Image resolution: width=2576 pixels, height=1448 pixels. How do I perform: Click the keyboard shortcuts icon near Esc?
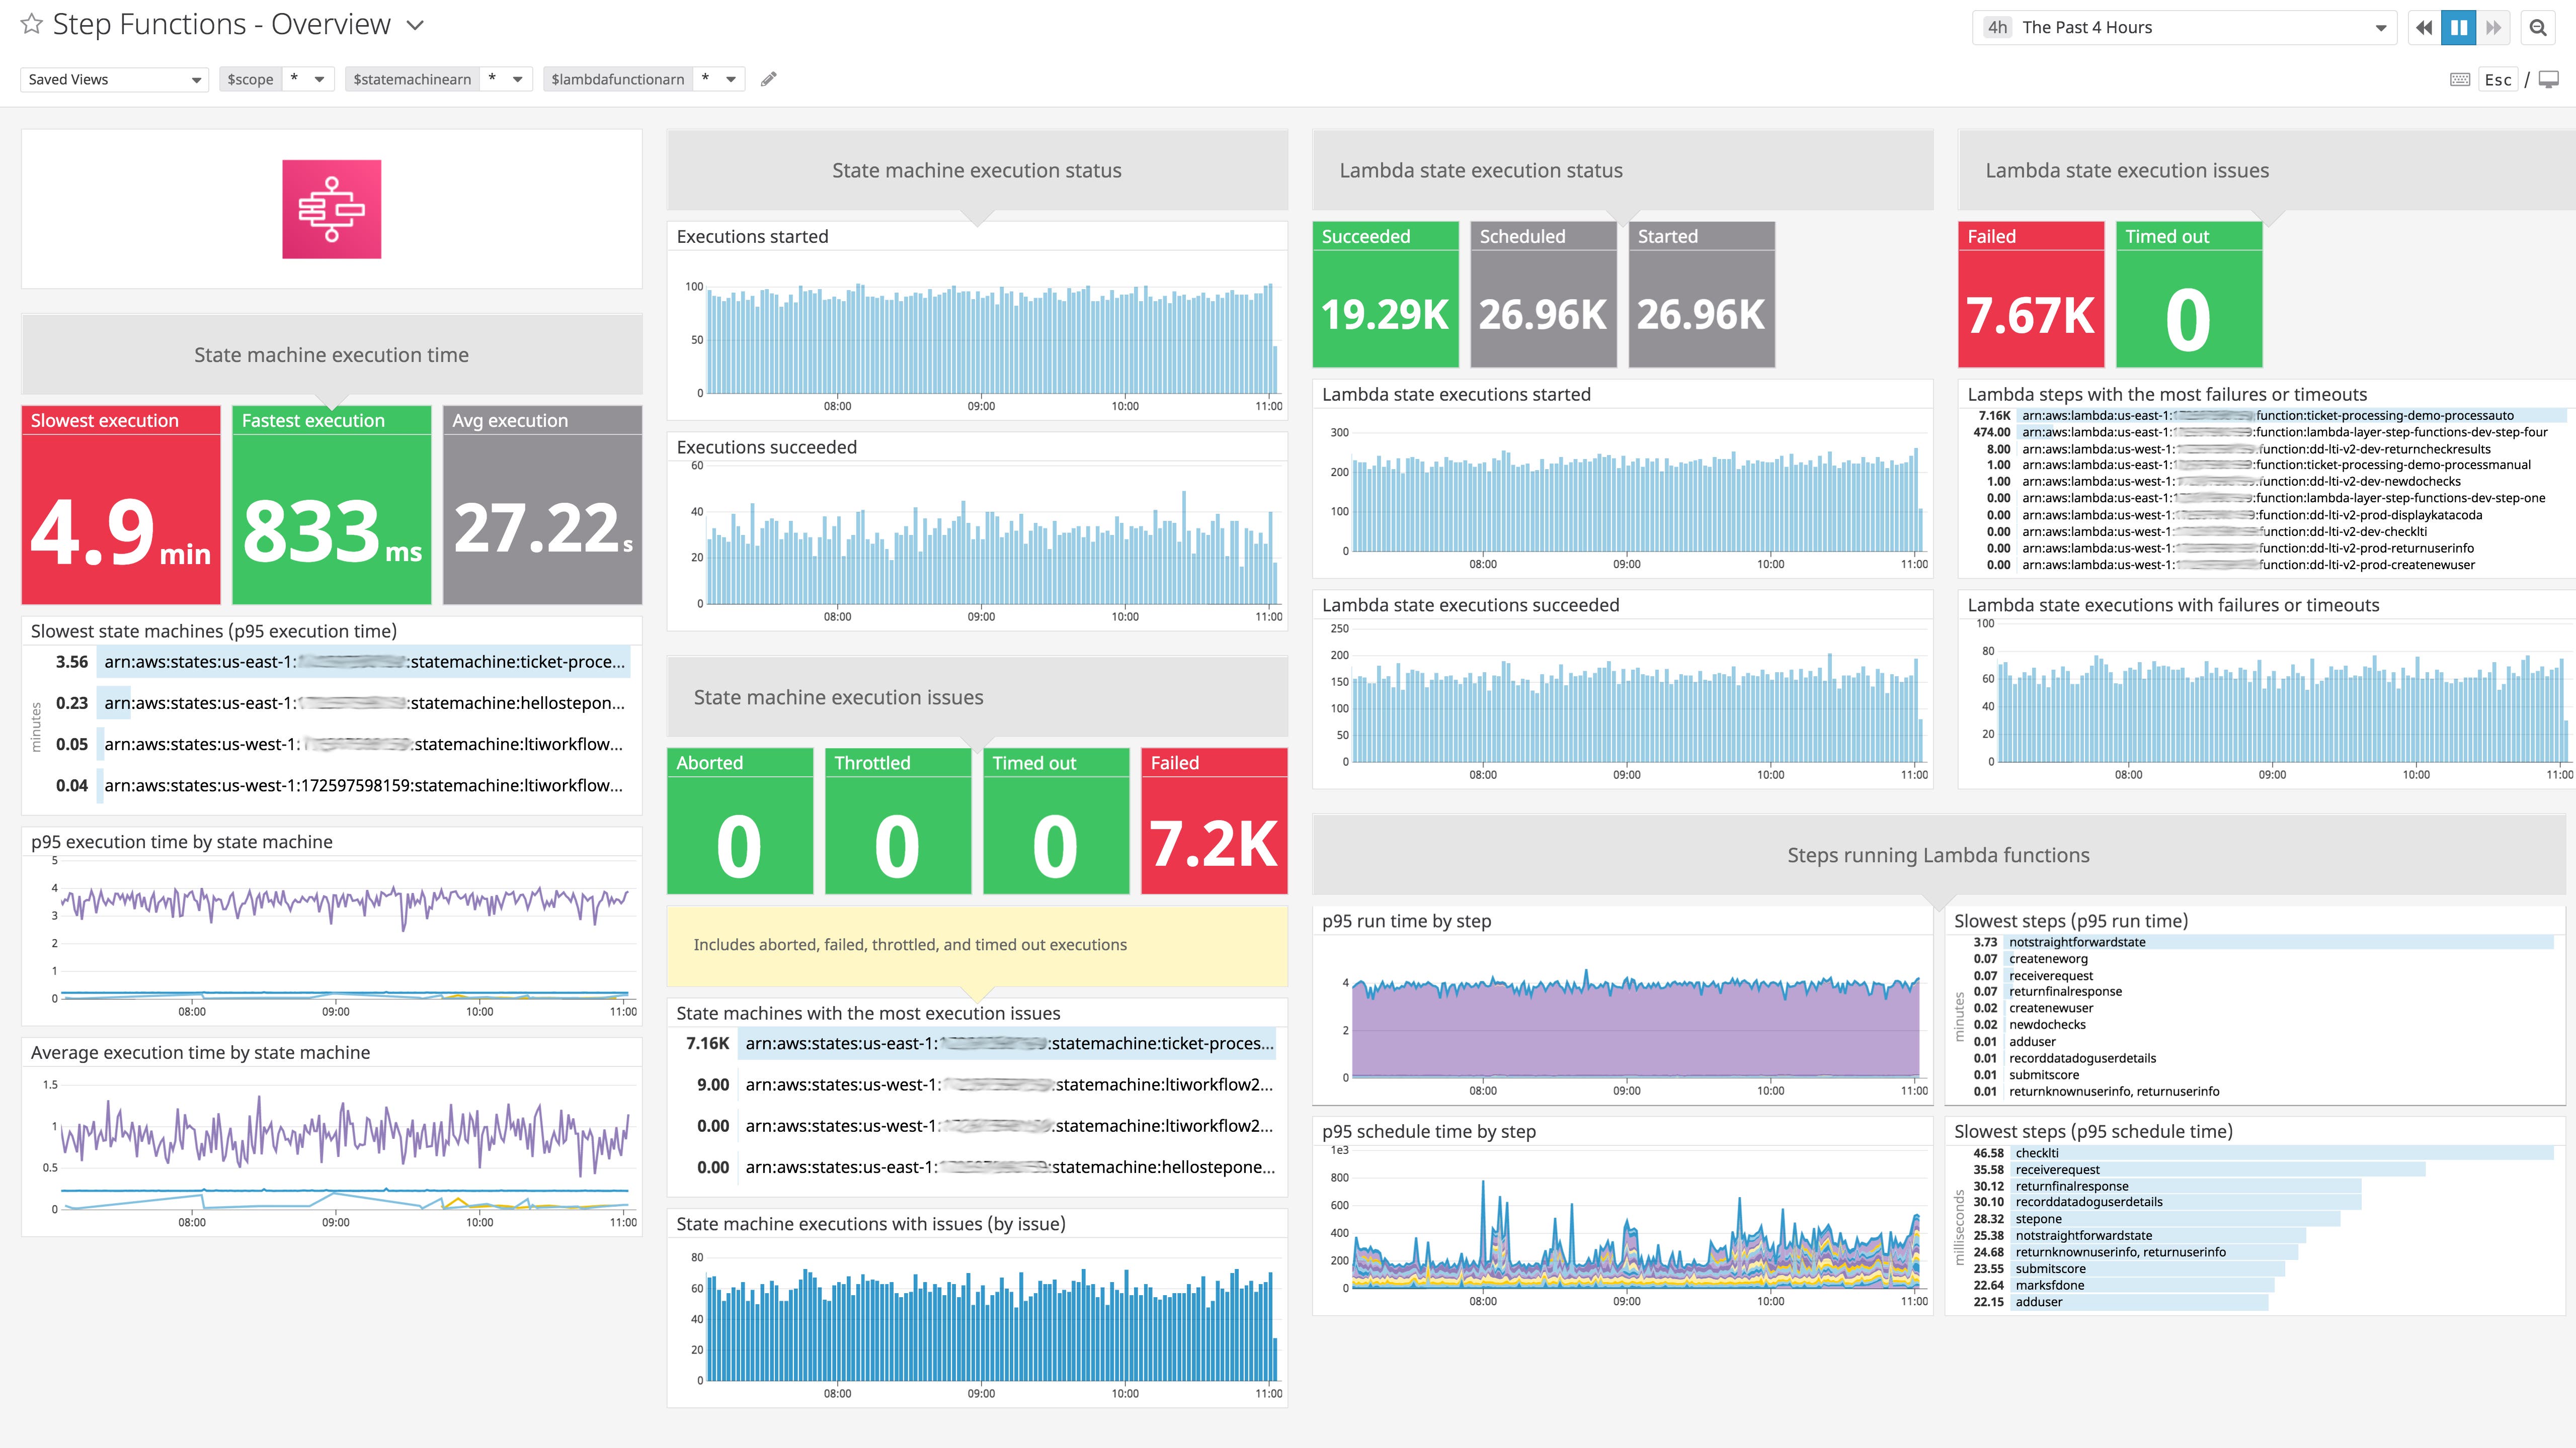coord(2459,79)
